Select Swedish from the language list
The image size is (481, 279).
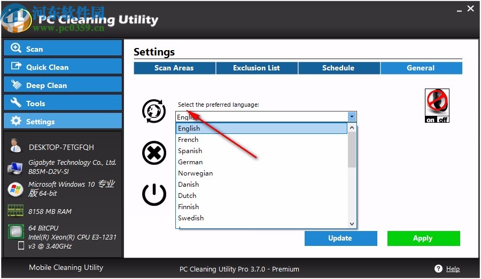pyautogui.click(x=262, y=218)
